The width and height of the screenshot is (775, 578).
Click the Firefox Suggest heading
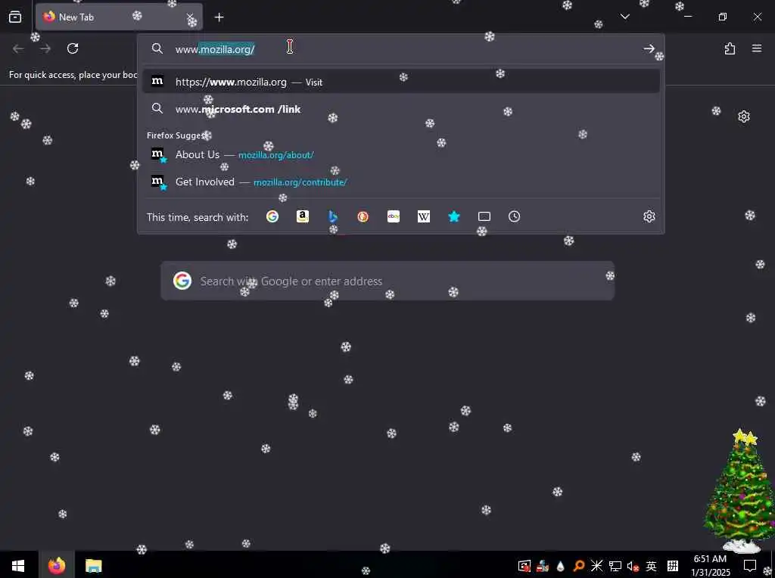[176, 135]
